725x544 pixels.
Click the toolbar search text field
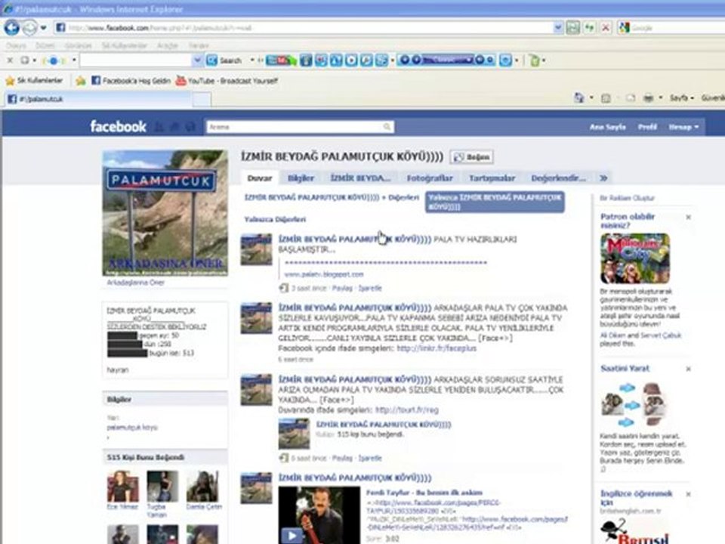click(x=136, y=60)
